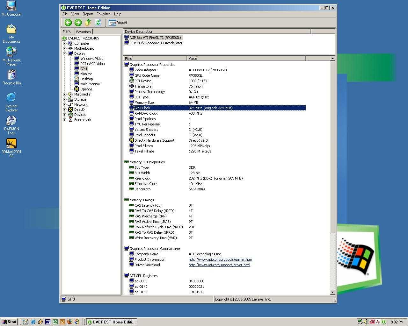The image size is (408, 326).
Task: Select the Bandwidth row
Action: (x=217, y=189)
